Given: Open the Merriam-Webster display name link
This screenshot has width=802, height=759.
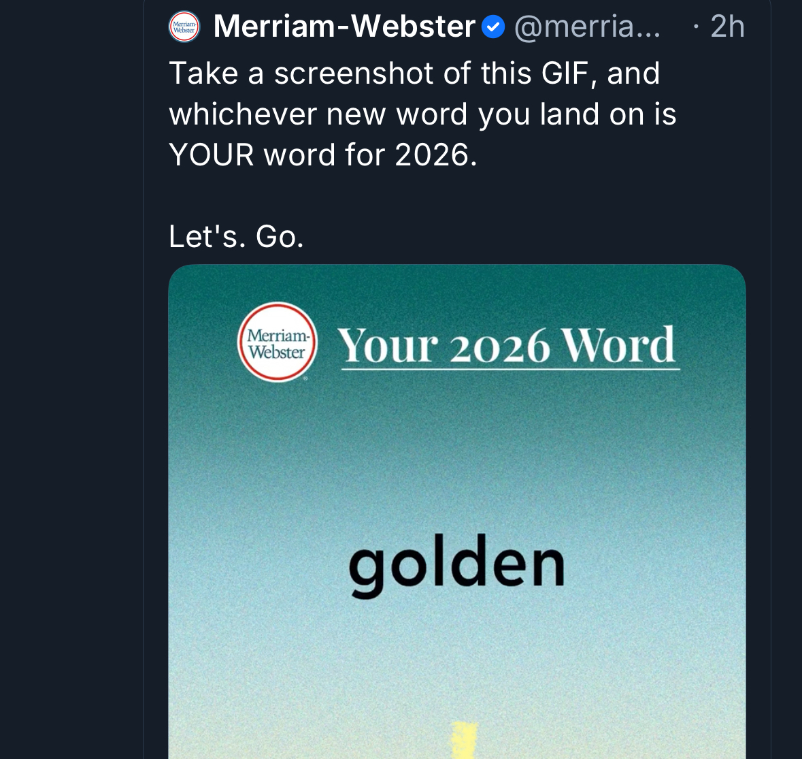Looking at the screenshot, I should [x=344, y=27].
